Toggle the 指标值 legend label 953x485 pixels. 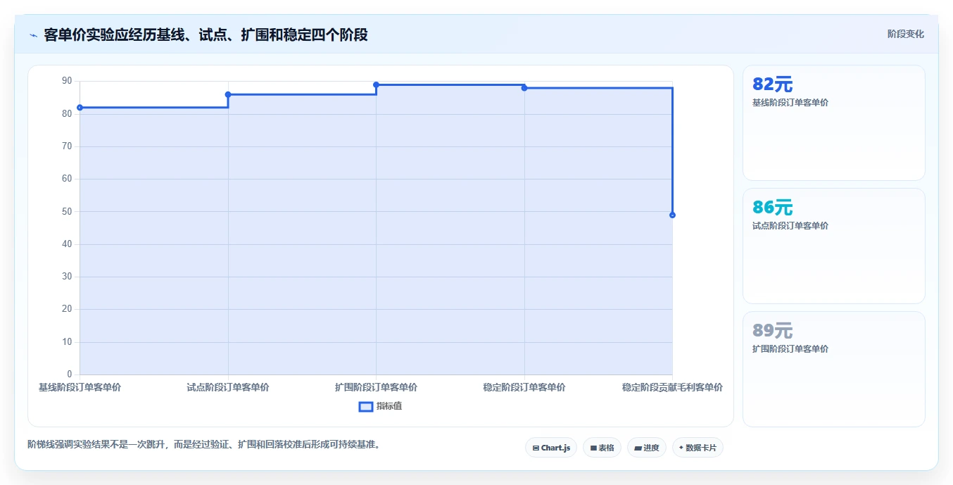[389, 406]
